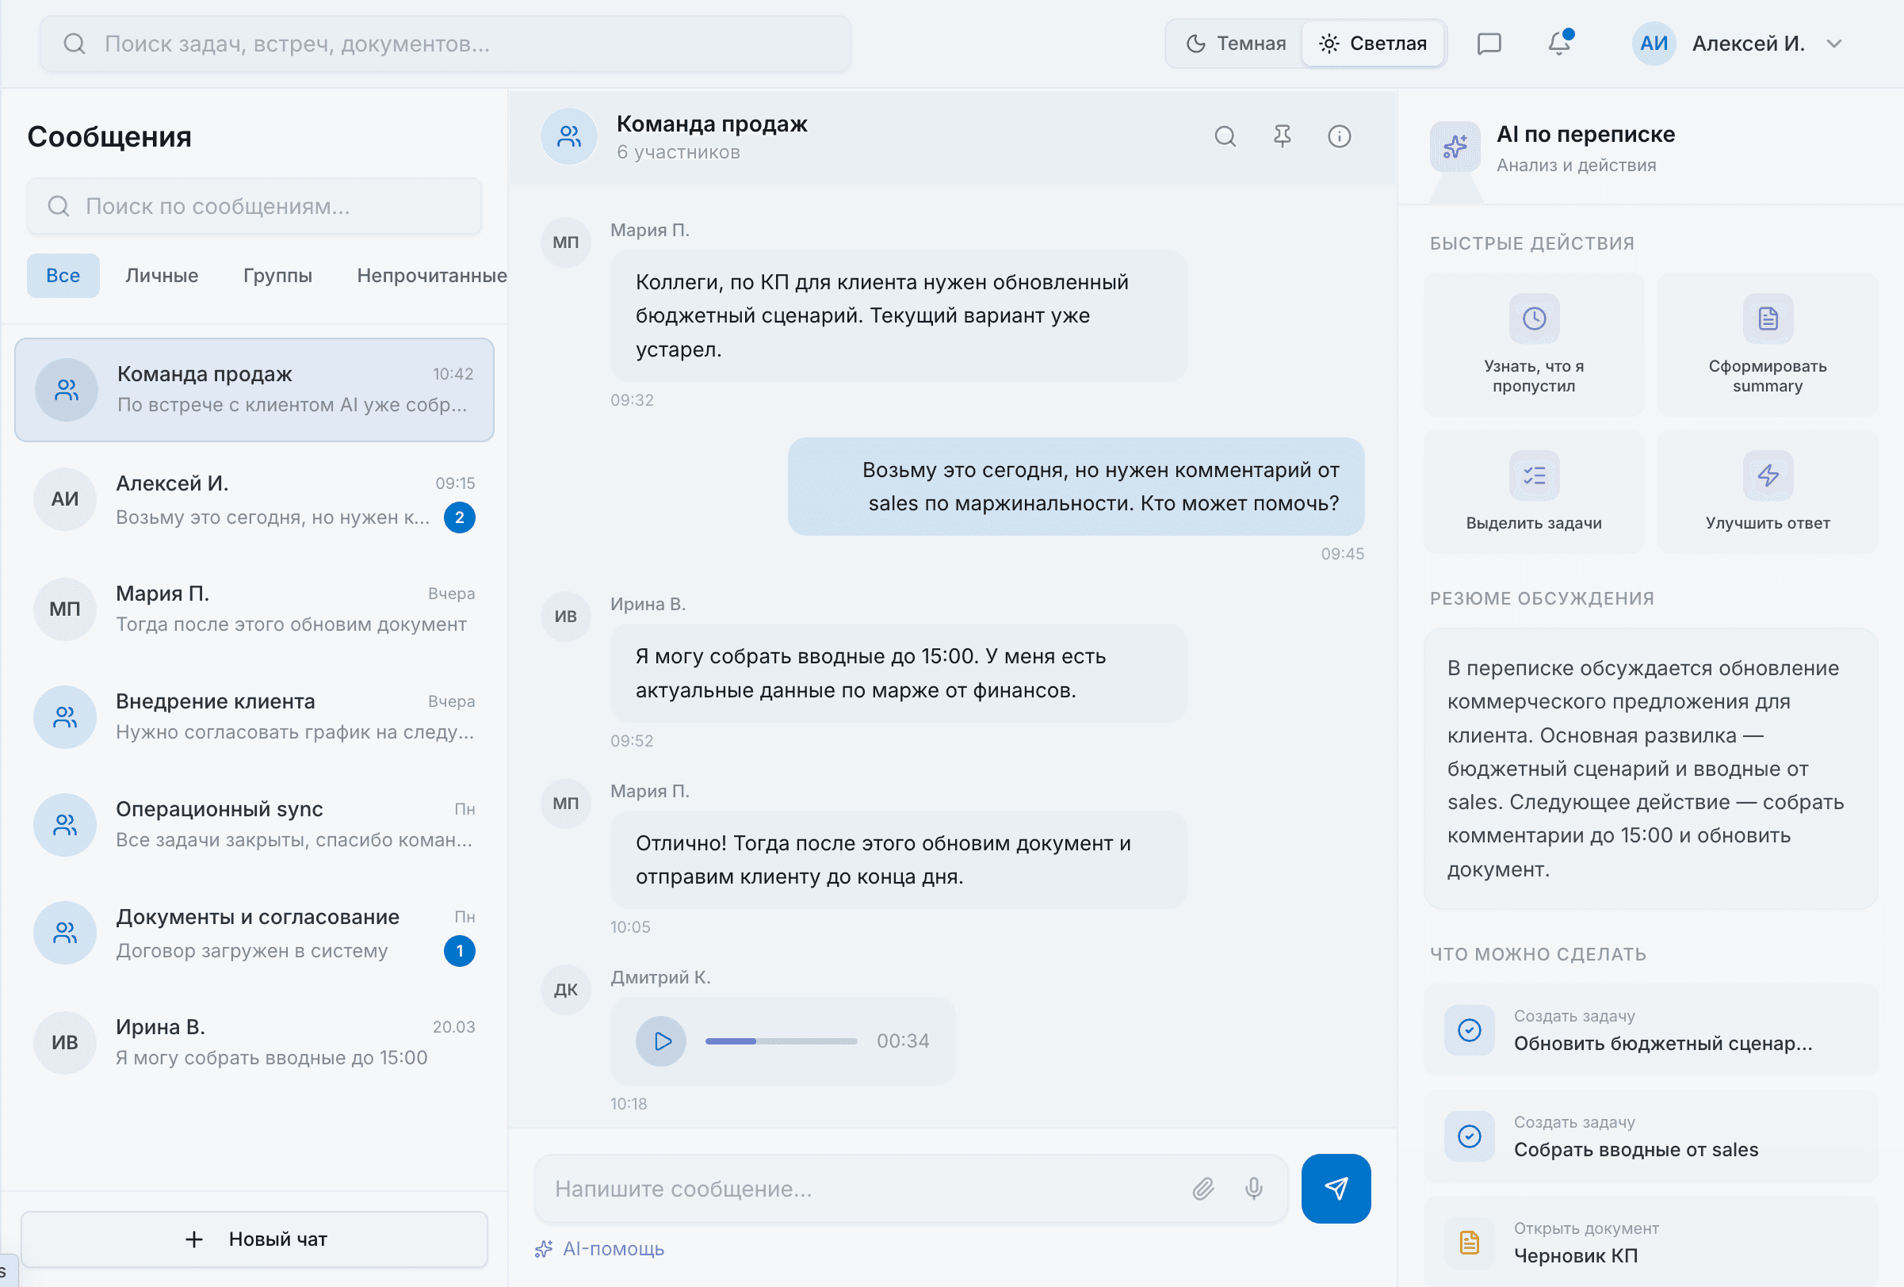Image resolution: width=1904 pixels, height=1287 pixels.
Task: Open search within the chat
Action: (1225, 136)
